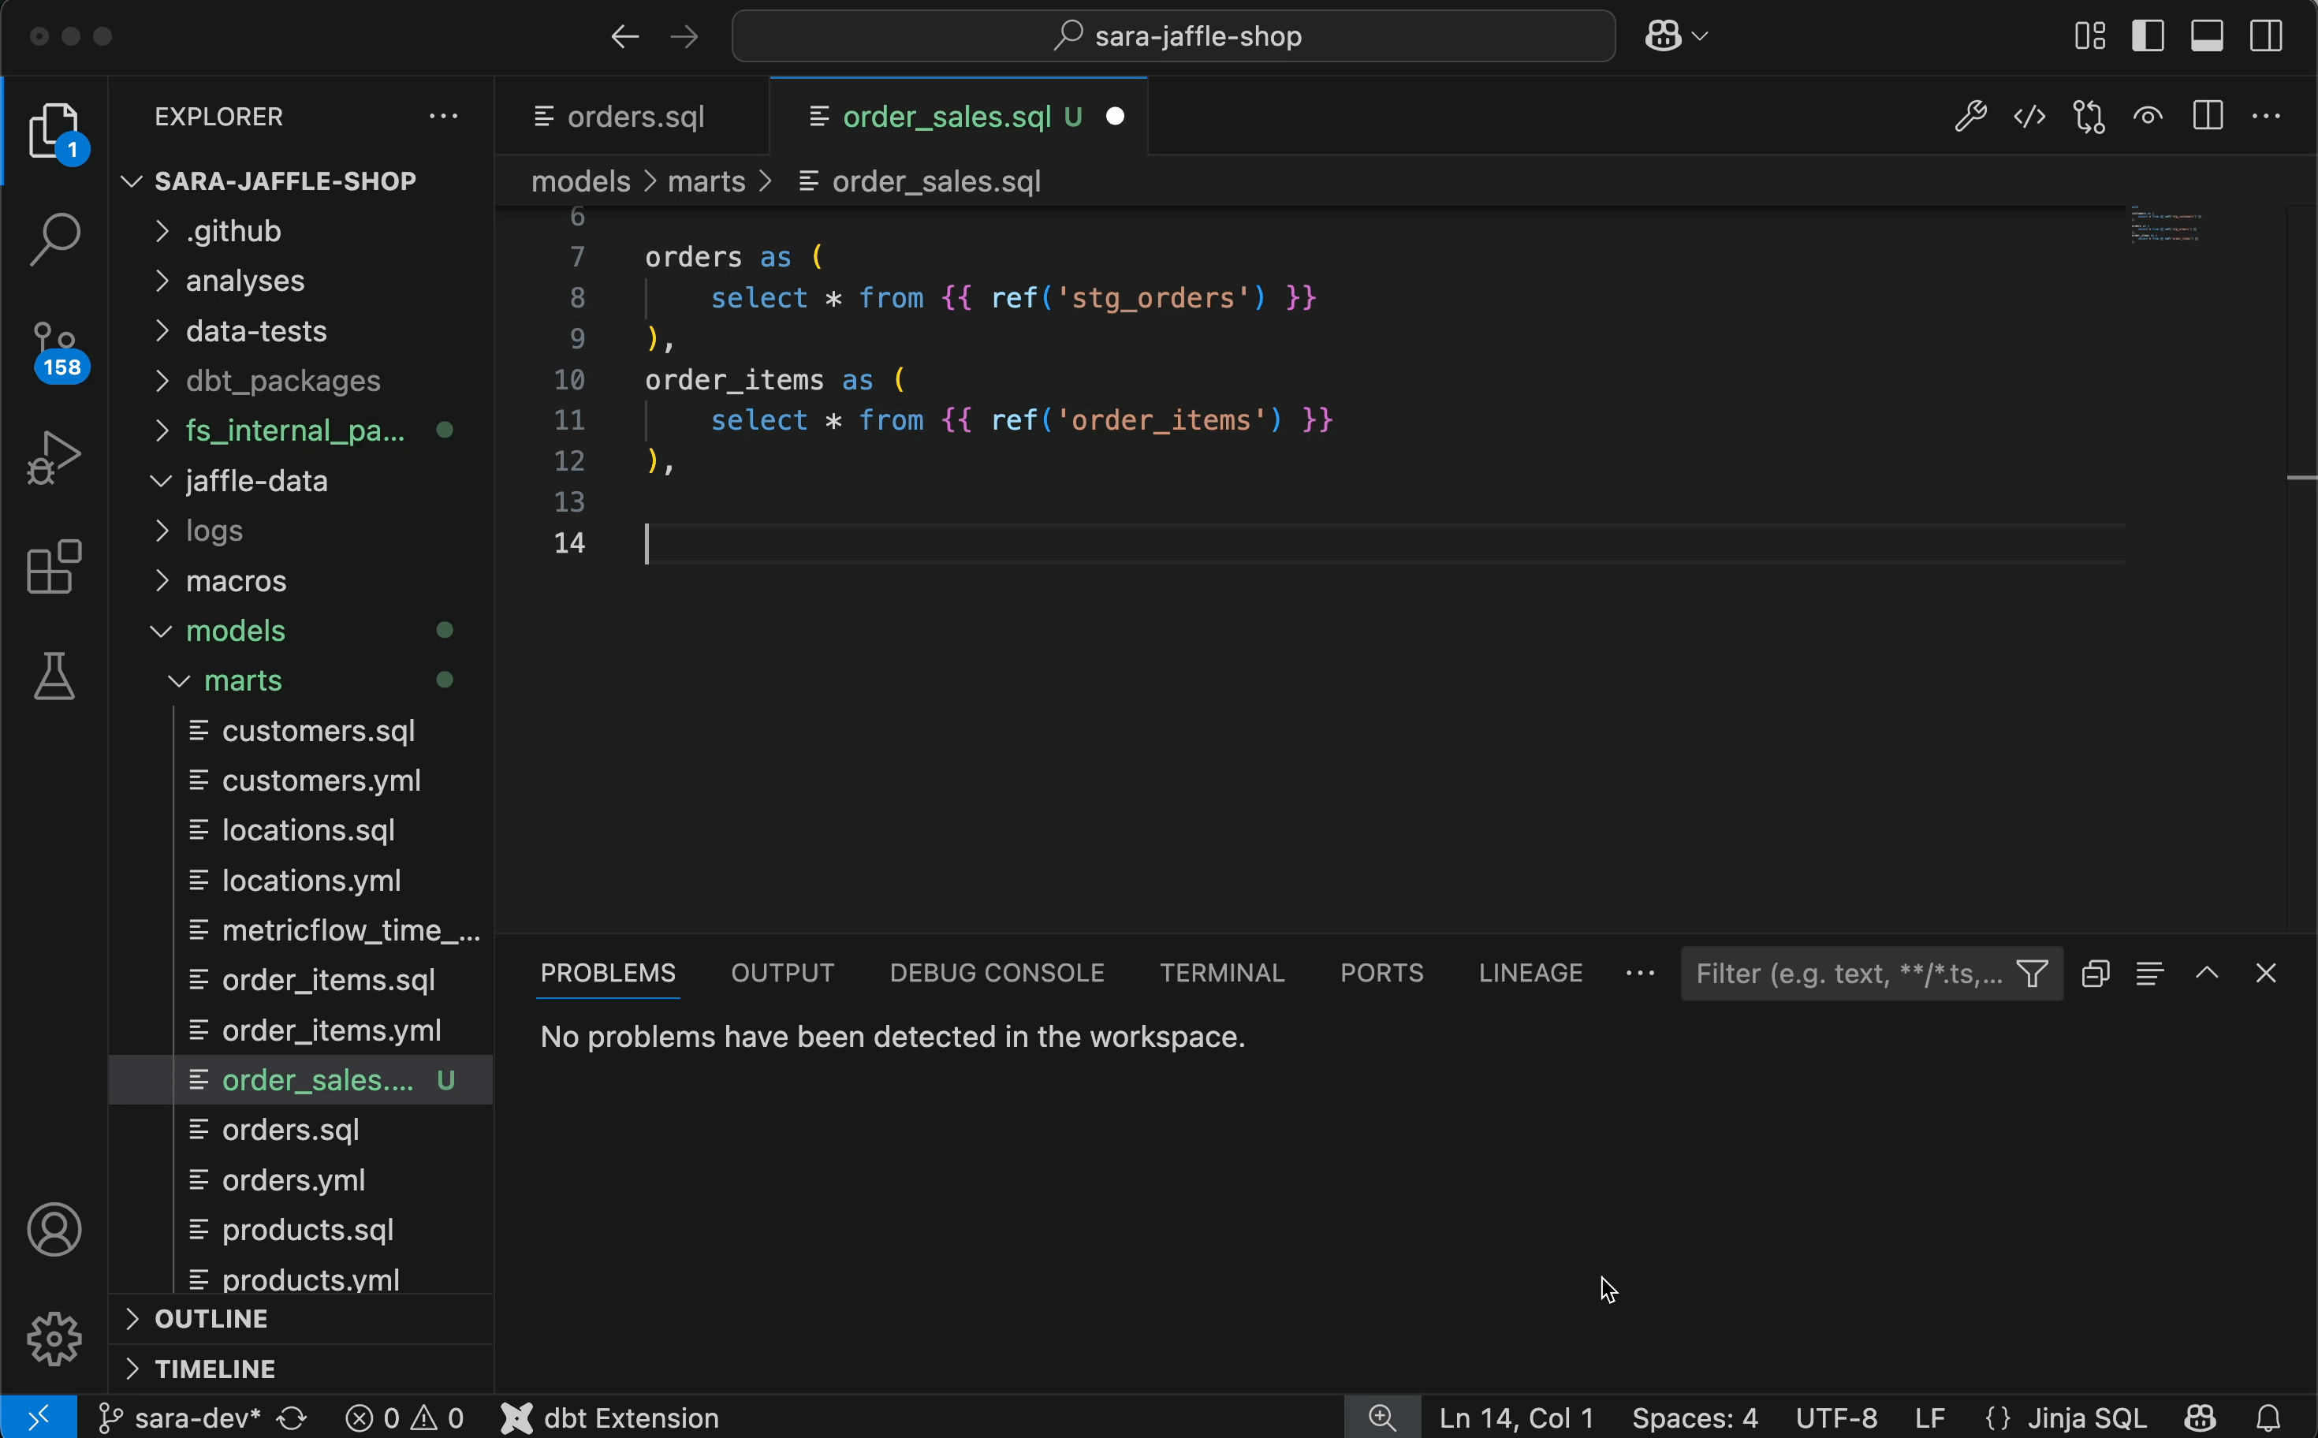Open notifications bell in status bar
This screenshot has width=2318, height=1438.
[2268, 1418]
